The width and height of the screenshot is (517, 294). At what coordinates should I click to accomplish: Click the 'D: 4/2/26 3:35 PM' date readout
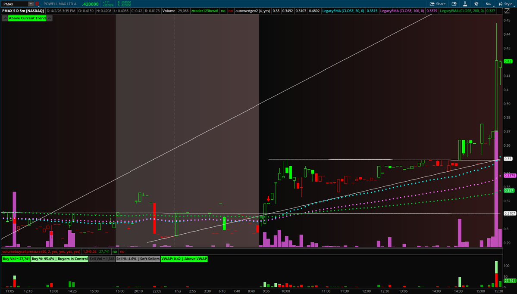[x=61, y=11]
